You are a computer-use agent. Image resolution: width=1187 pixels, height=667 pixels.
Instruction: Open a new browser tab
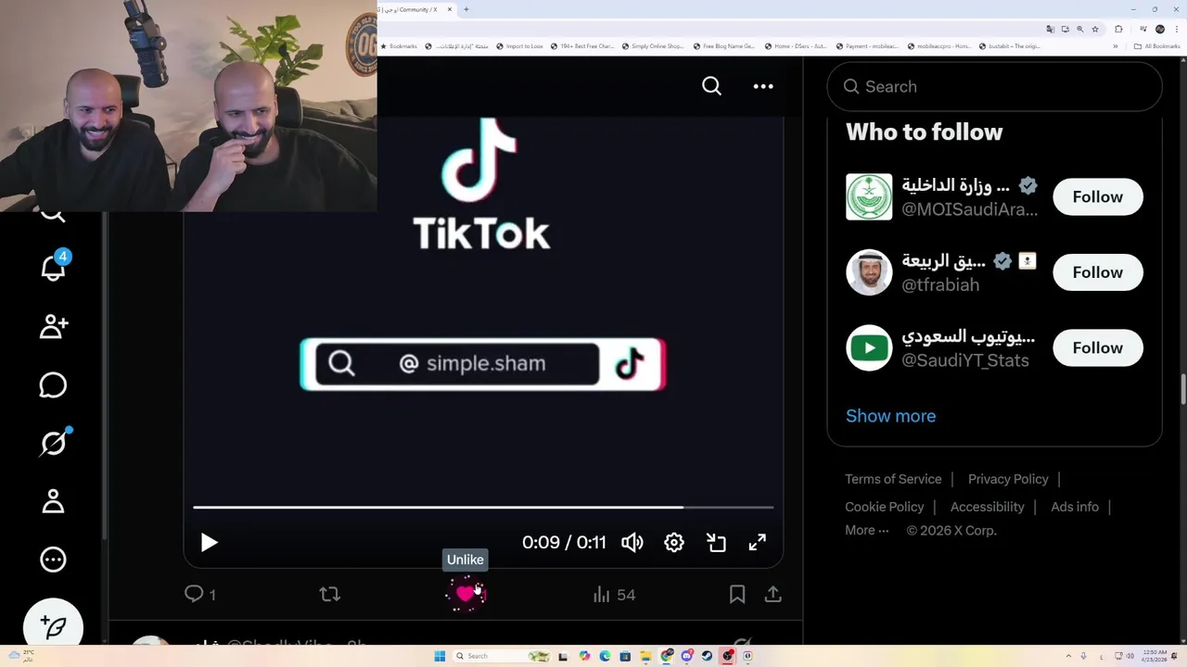(466, 9)
